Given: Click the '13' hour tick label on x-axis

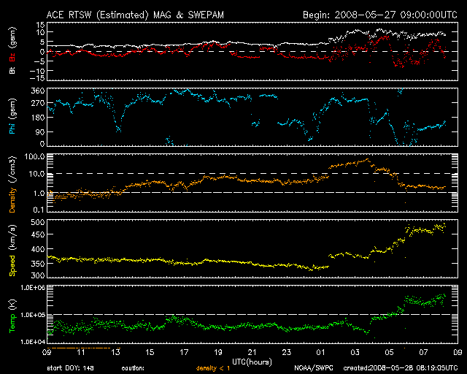Looking at the screenshot, I should [115, 353].
